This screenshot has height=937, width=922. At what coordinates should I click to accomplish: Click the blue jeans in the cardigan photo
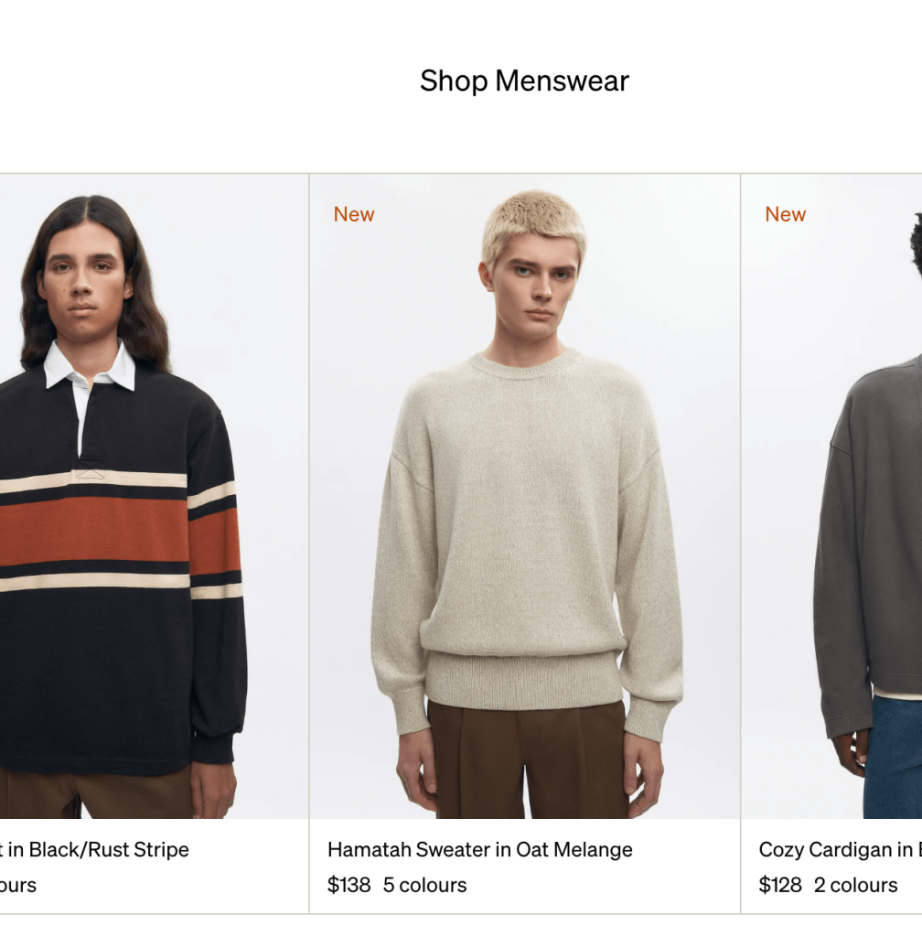coord(892,758)
